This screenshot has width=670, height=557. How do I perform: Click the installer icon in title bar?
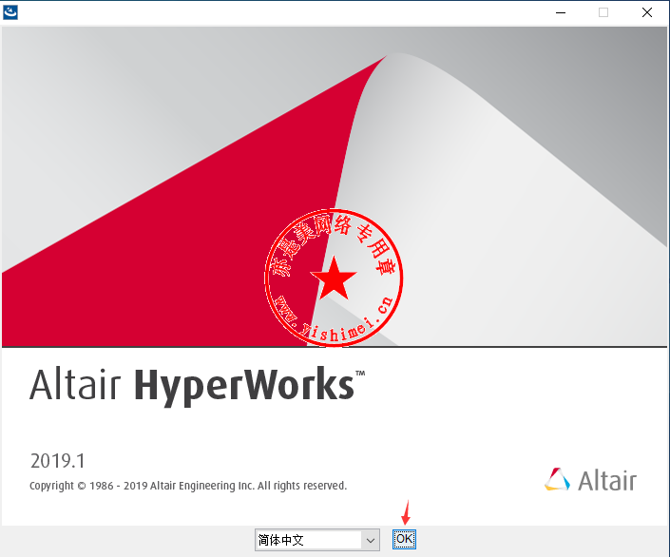point(10,12)
